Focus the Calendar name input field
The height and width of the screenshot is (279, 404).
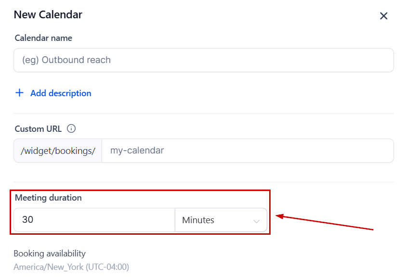[203, 60]
